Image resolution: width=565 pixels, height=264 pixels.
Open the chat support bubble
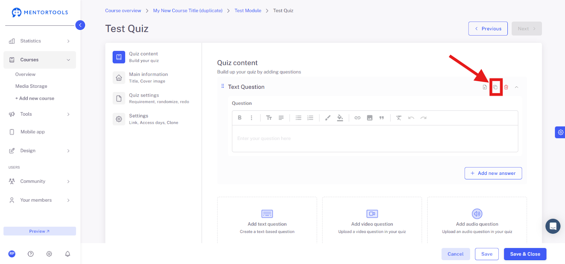point(553,226)
